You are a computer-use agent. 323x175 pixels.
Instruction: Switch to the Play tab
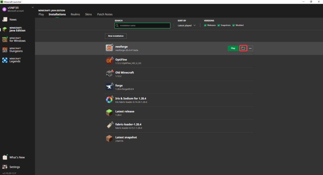(41, 14)
